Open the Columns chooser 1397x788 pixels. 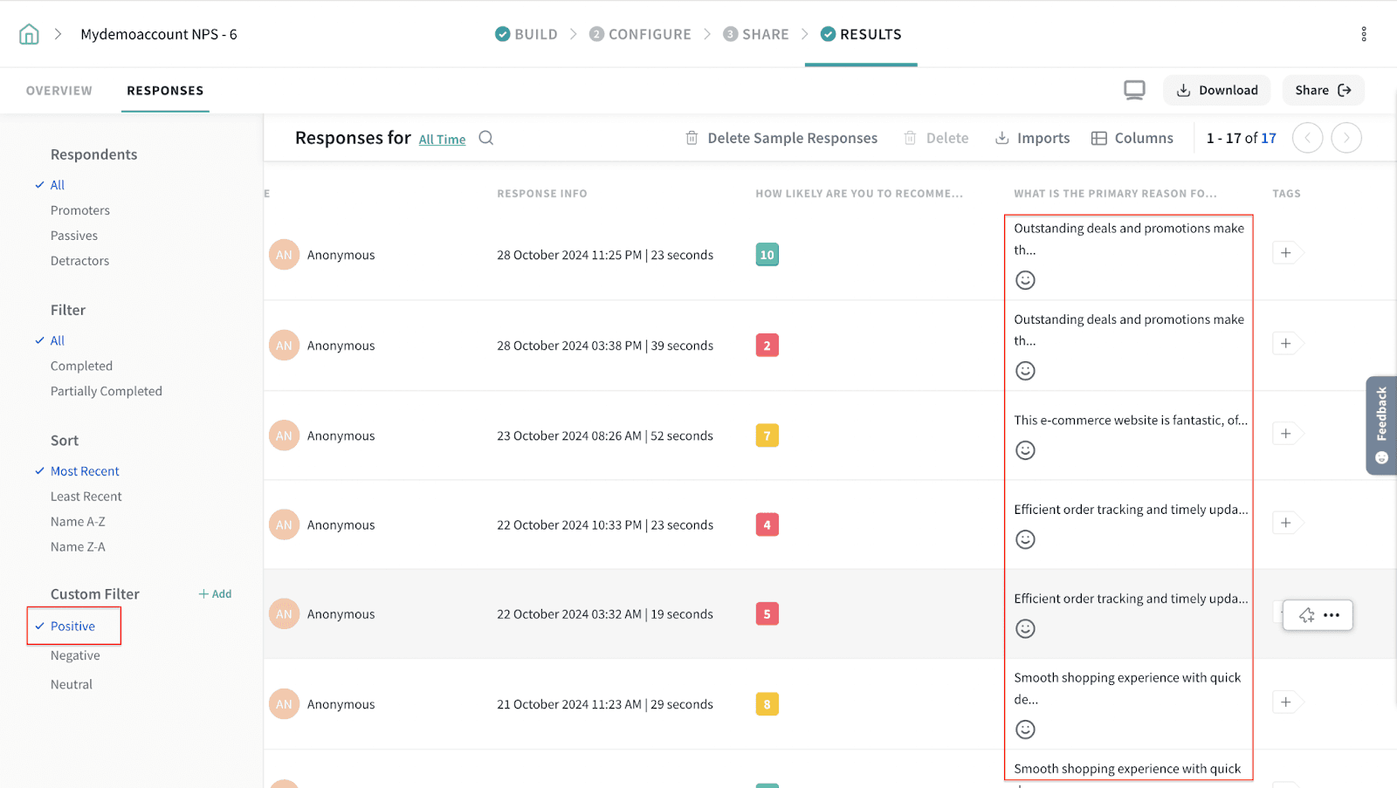tap(1132, 138)
